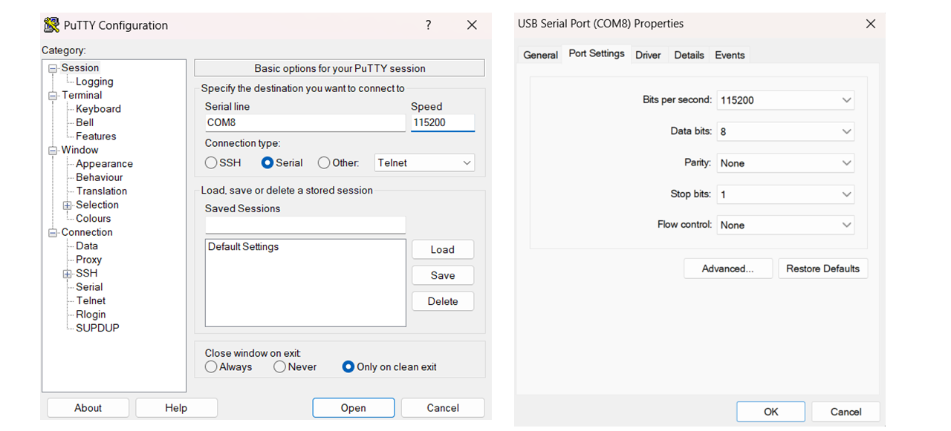Select Proxy in the category tree
The width and height of the screenshot is (951, 431).
pyautogui.click(x=88, y=260)
